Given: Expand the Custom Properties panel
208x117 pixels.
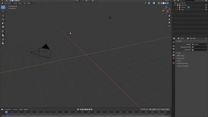Looking at the screenshot, I should [x=183, y=66].
